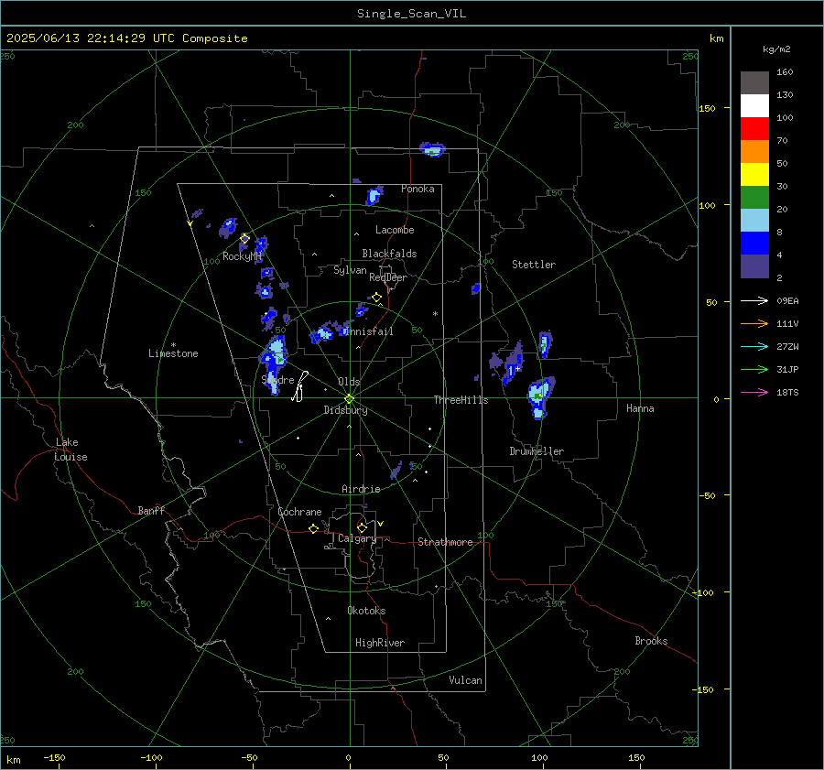
Task: Click the yellow diamond marker above Calgary label
Action: (362, 527)
